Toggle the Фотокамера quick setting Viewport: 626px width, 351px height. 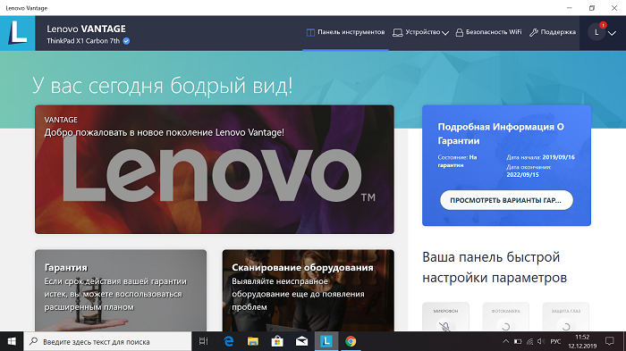pos(506,317)
